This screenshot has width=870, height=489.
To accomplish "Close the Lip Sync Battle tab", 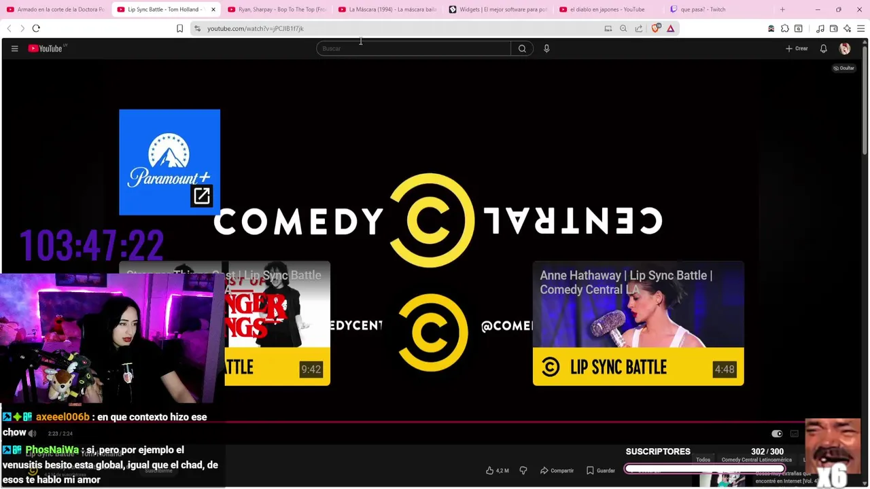I will (213, 10).
